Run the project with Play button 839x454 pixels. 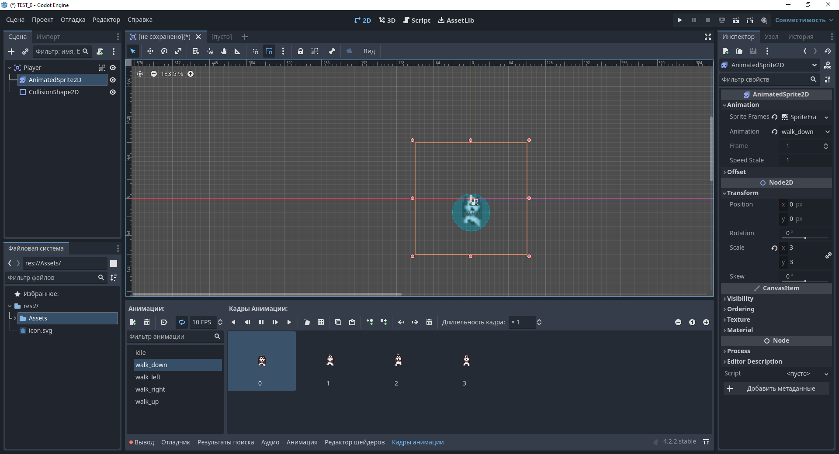point(680,20)
